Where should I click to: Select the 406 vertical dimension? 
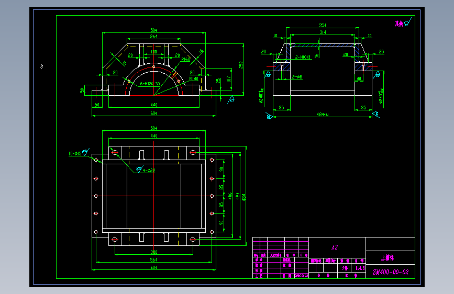pyautogui.click(x=230, y=196)
